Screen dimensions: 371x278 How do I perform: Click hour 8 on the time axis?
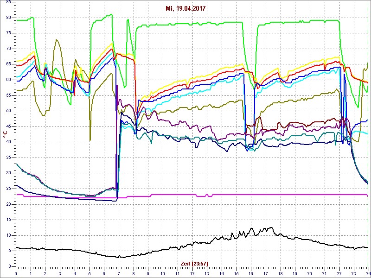[x=133, y=272]
